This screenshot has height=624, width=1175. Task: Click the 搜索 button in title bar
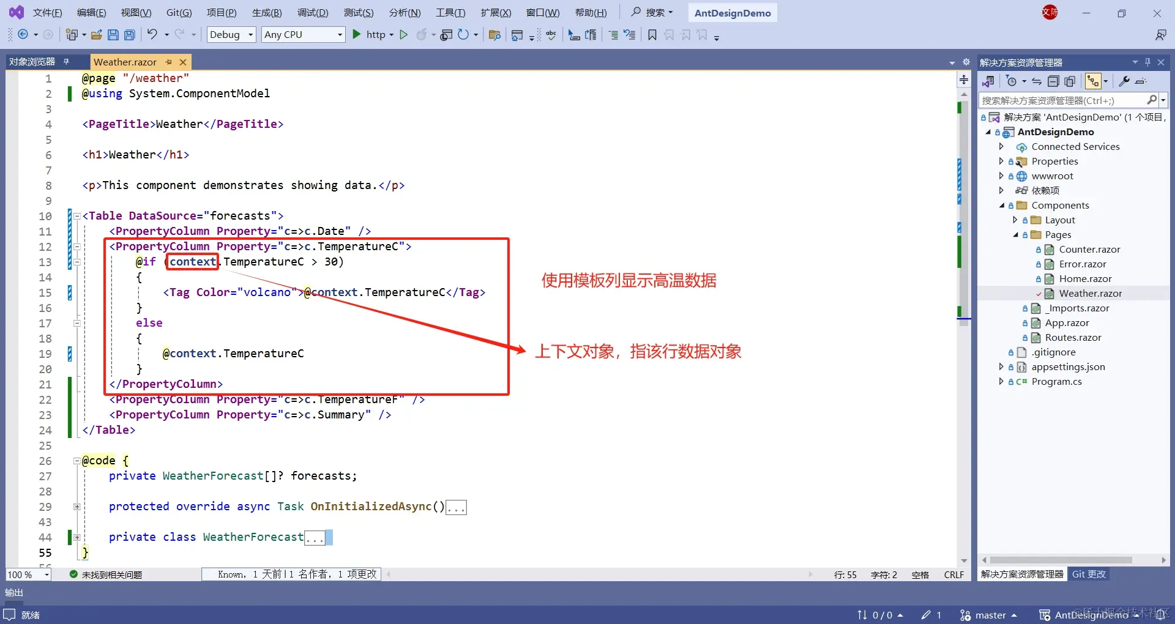[652, 12]
